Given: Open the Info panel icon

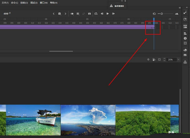Looking at the screenshot, I should [185, 38].
